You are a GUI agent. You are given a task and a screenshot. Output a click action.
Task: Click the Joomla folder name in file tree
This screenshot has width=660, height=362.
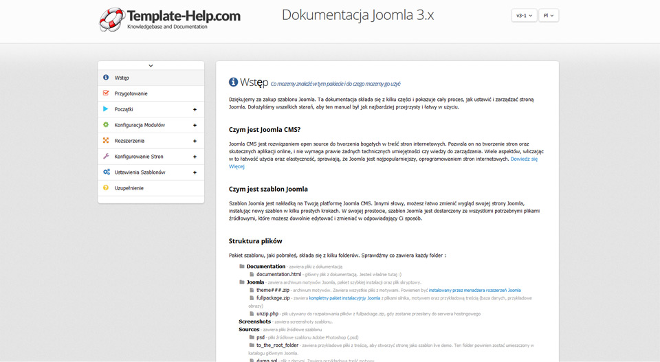click(x=255, y=282)
